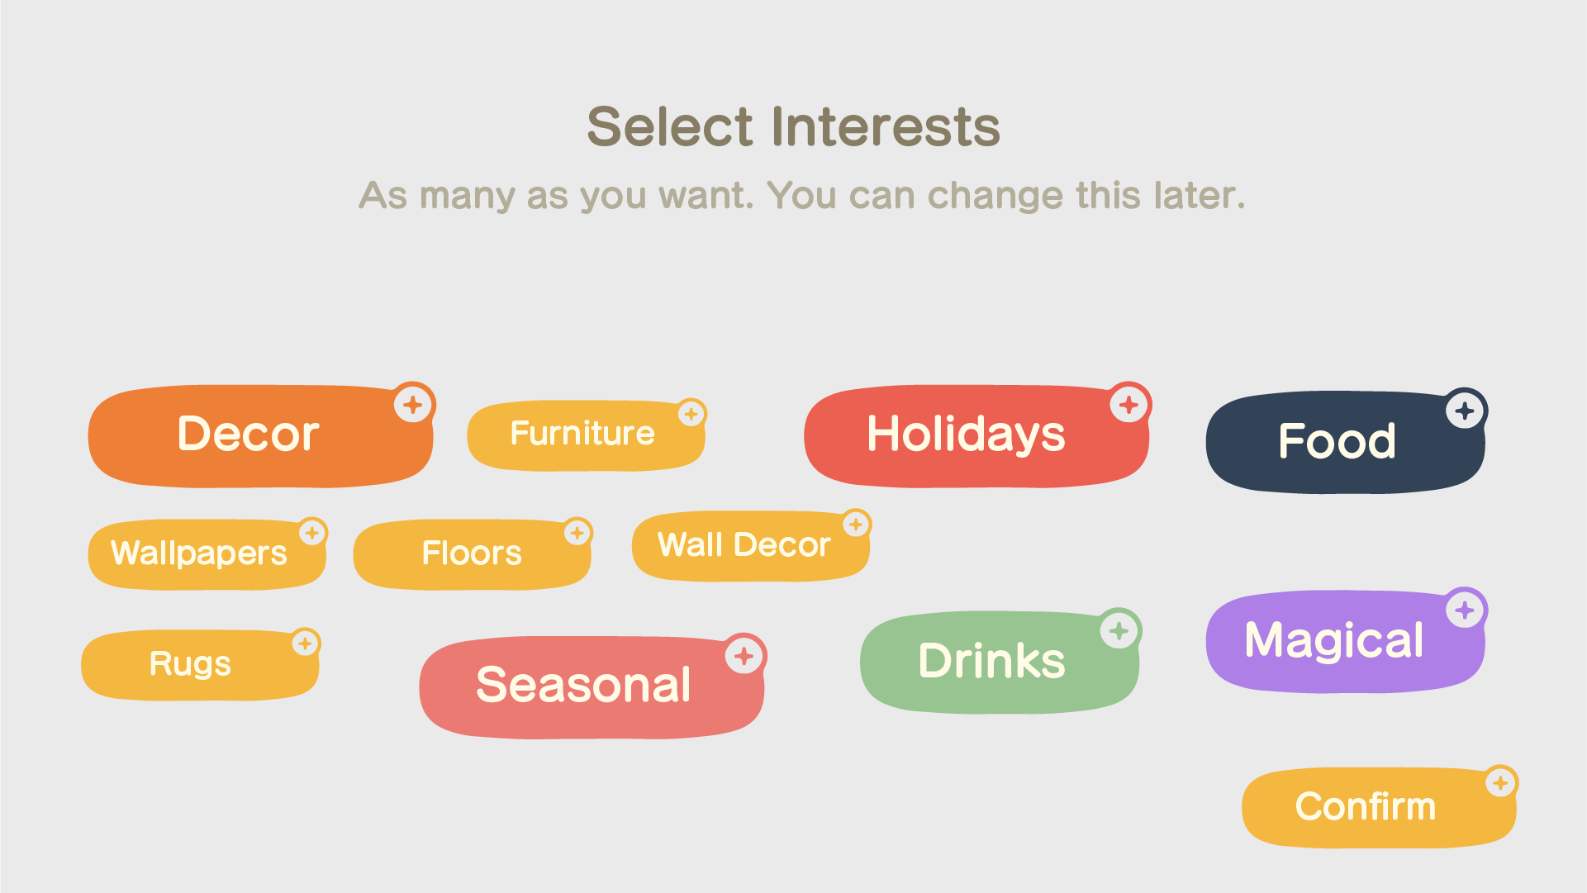The width and height of the screenshot is (1587, 893).
Task: Click the plus icon on Magical chip
Action: coord(1466,610)
